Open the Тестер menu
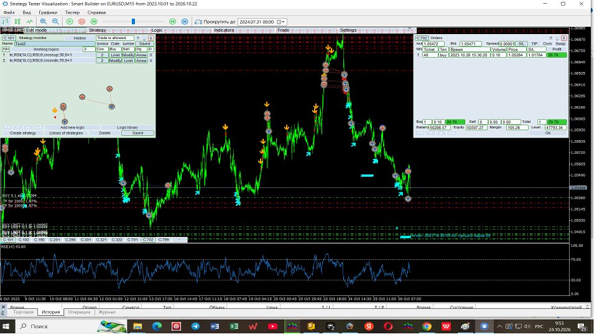Viewport: 597px width, 335px height. coord(72,12)
